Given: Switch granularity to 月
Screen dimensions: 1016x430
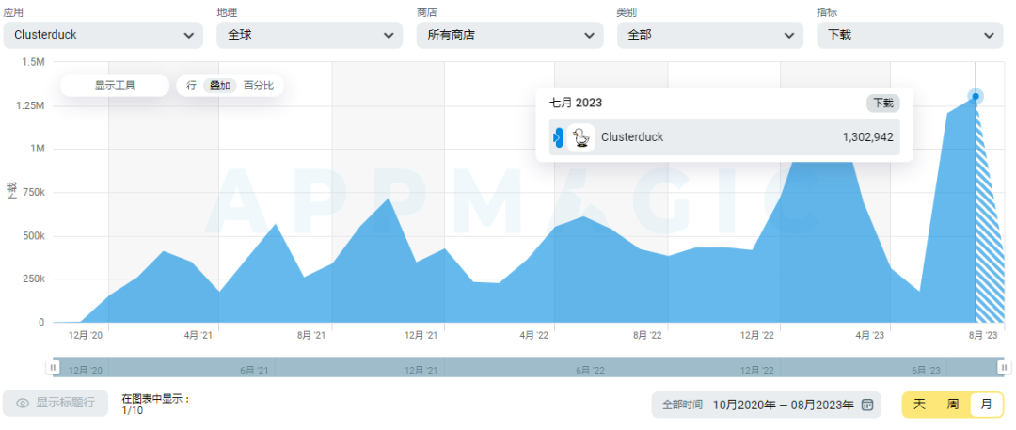Looking at the screenshot, I should [x=986, y=405].
